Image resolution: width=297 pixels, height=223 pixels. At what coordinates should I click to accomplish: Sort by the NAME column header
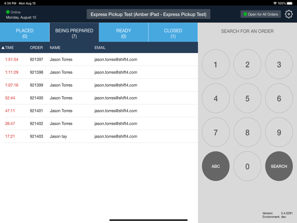tap(55, 48)
